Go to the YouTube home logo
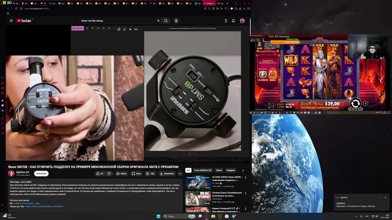 [x=24, y=21]
